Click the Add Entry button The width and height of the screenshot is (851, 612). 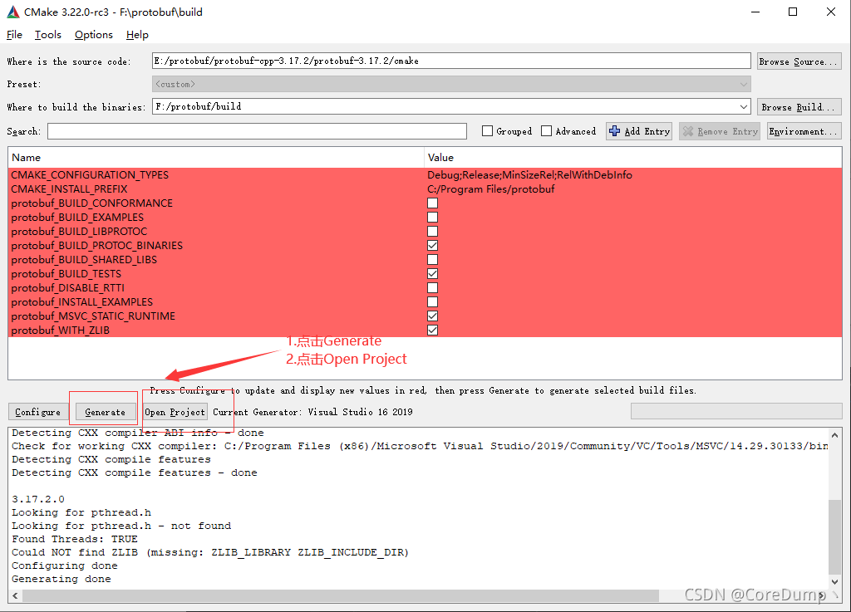click(x=639, y=131)
